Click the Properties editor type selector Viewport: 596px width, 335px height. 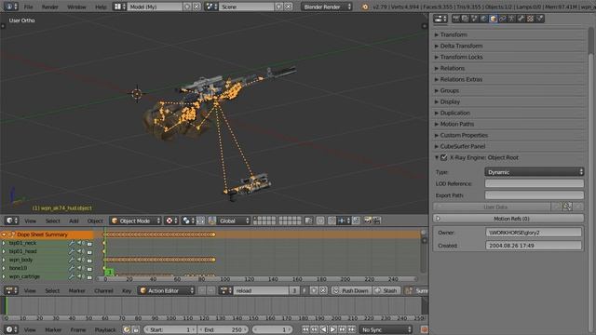tap(440, 19)
